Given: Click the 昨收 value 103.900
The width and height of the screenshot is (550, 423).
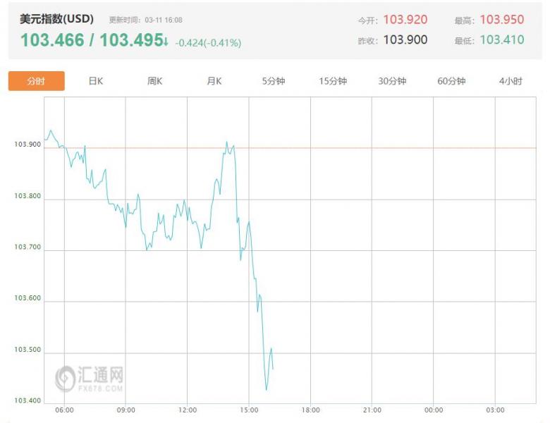Looking at the screenshot, I should click(405, 39).
